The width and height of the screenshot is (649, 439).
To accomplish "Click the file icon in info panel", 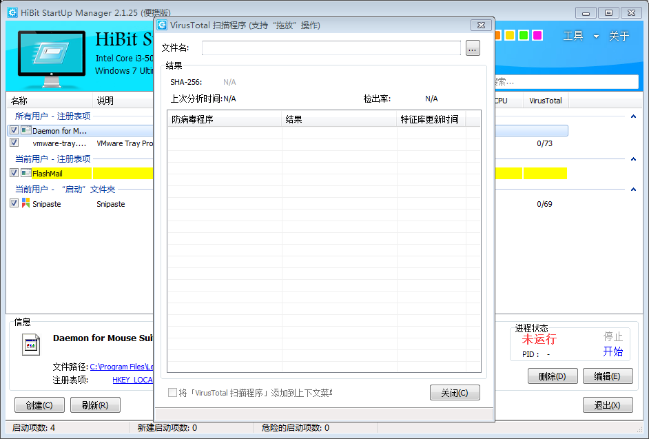I will 30,345.
